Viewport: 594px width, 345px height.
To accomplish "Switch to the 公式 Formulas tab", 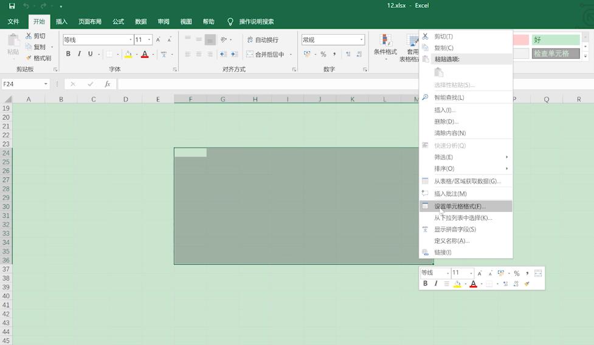I will click(x=118, y=22).
